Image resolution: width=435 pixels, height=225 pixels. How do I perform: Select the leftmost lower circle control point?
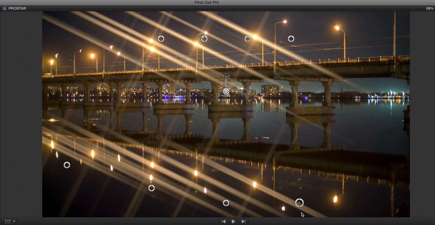coord(67,165)
